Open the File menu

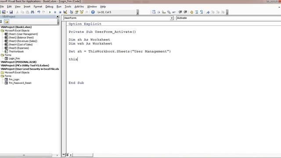[2, 7]
